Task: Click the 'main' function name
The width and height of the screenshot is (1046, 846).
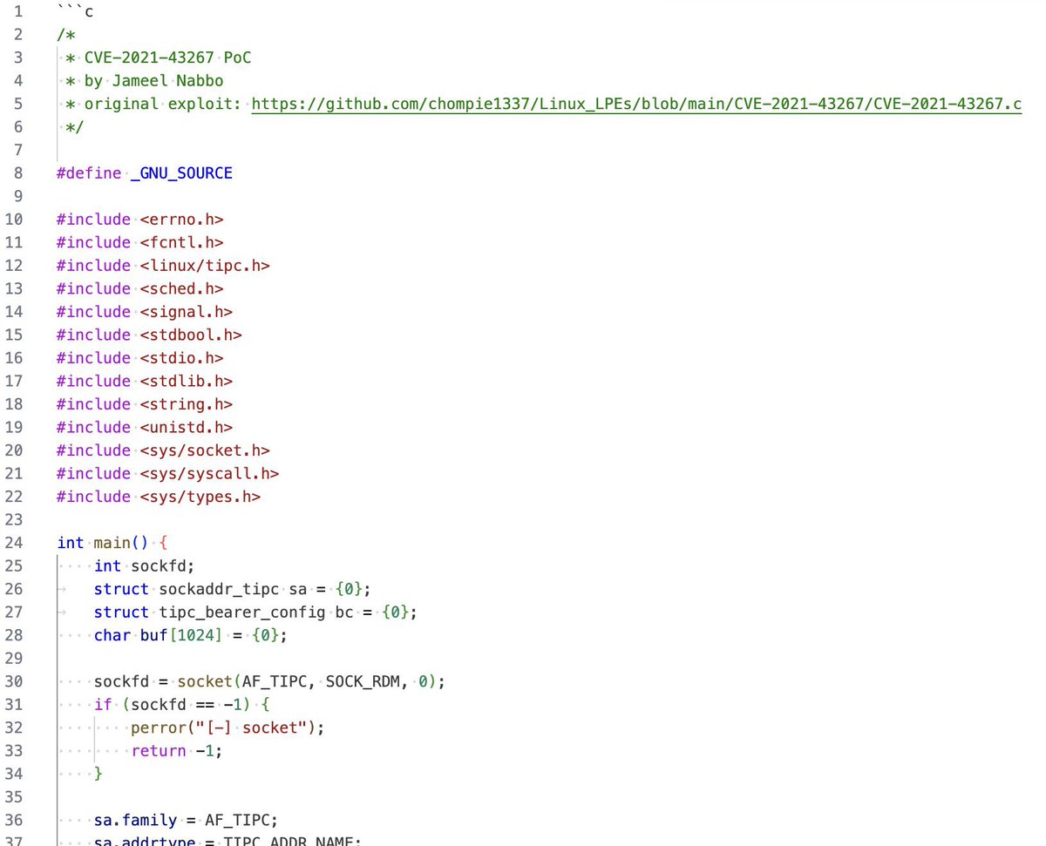Action: pyautogui.click(x=112, y=542)
